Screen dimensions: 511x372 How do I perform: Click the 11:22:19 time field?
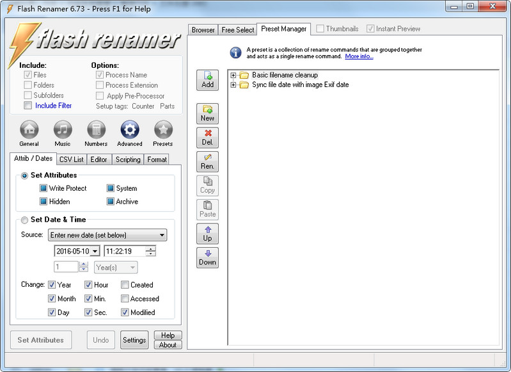[x=125, y=251]
